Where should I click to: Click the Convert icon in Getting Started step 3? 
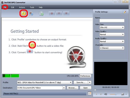click(30, 51)
